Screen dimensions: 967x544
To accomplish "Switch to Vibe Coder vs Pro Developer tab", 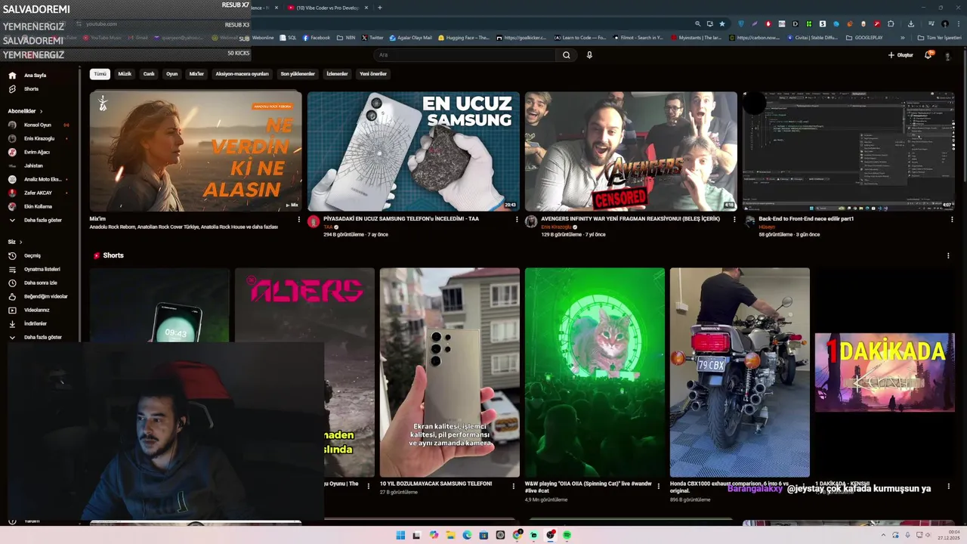I will [x=326, y=8].
